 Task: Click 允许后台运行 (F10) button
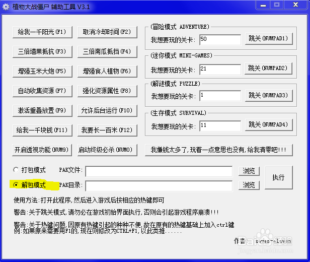click(x=107, y=110)
